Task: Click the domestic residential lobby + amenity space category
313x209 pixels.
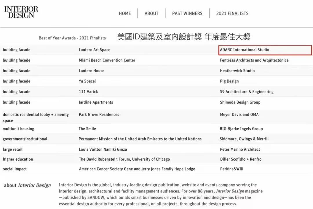Action: pyautogui.click(x=36, y=118)
